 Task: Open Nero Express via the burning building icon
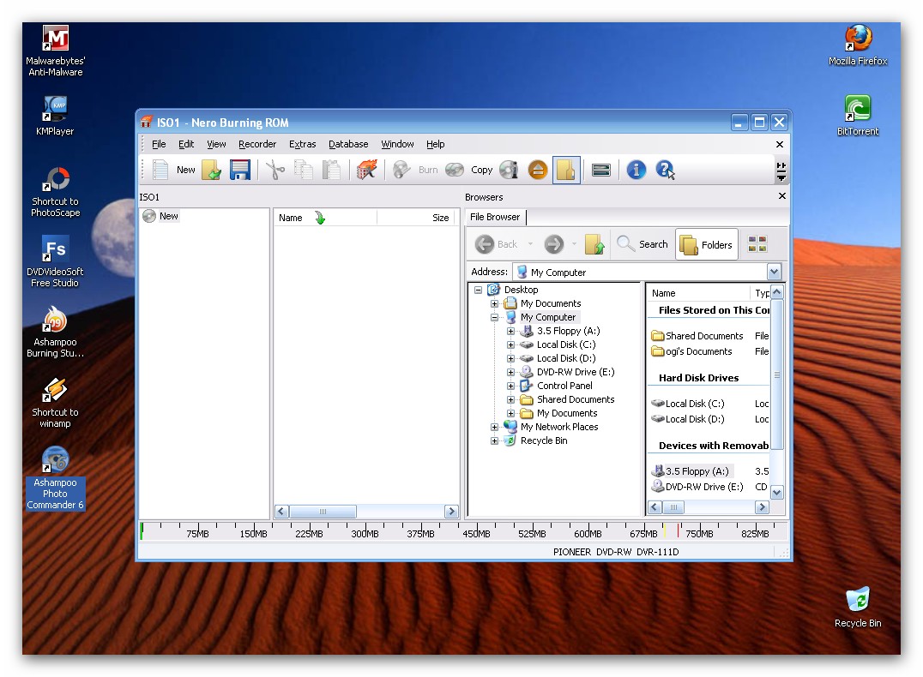click(x=367, y=170)
